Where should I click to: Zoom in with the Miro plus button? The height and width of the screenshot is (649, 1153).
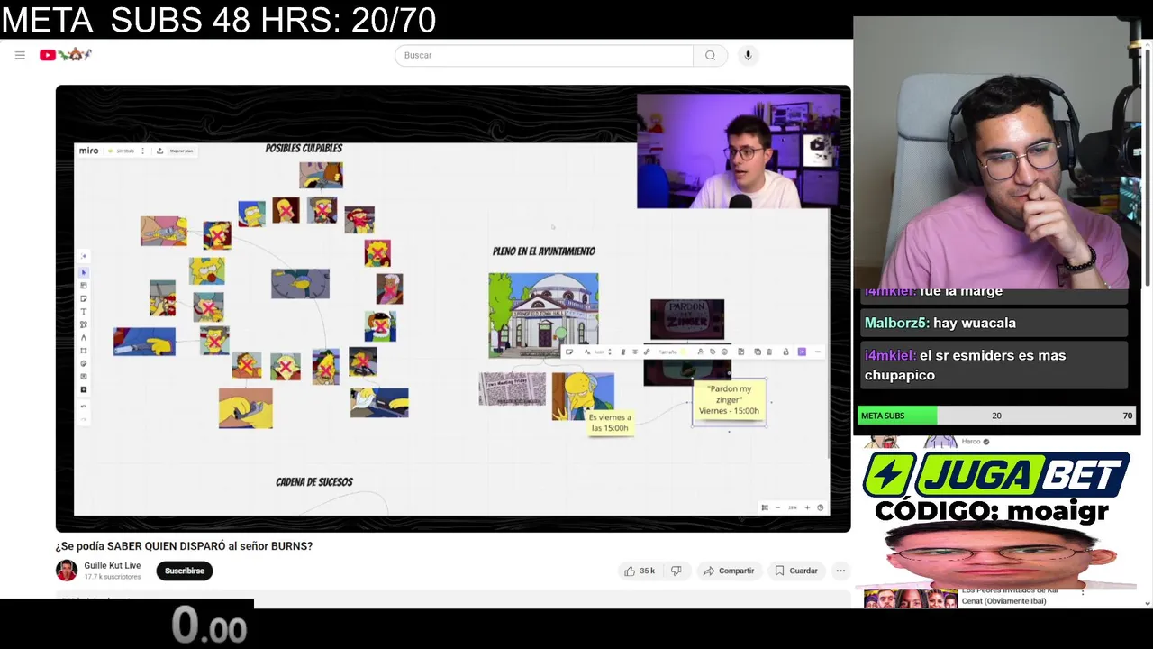(807, 507)
